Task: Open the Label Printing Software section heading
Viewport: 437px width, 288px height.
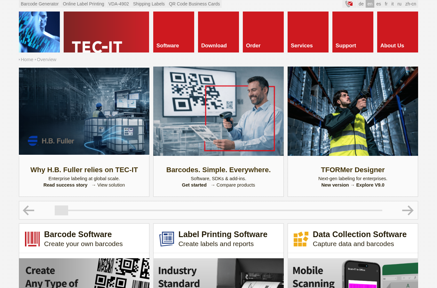Action: pyautogui.click(x=223, y=234)
